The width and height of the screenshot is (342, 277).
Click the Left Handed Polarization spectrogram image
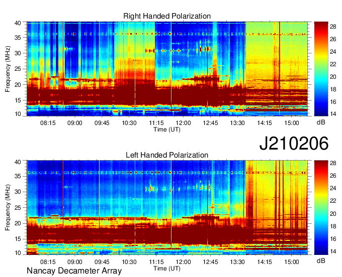coord(167,208)
